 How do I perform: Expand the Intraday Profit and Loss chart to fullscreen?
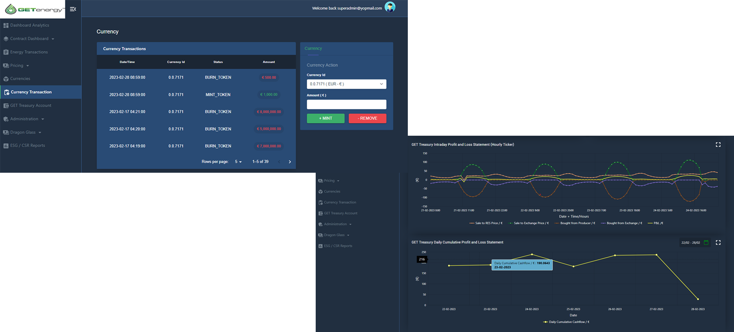[x=718, y=145]
